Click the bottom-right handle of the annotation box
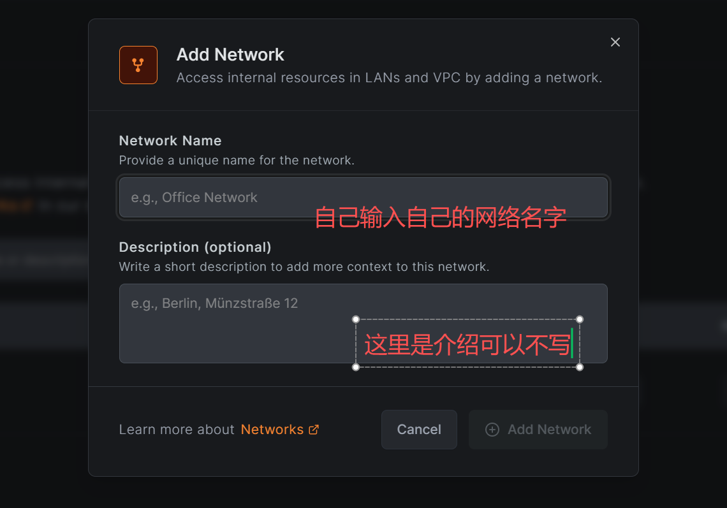 point(580,366)
